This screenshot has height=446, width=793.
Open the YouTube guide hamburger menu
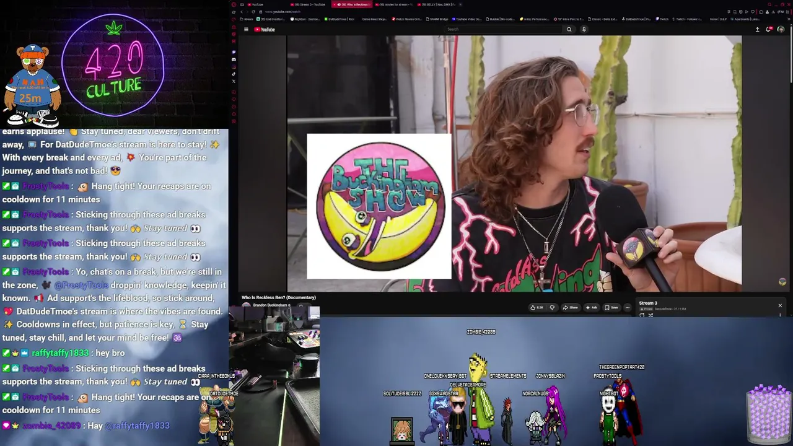(x=246, y=29)
